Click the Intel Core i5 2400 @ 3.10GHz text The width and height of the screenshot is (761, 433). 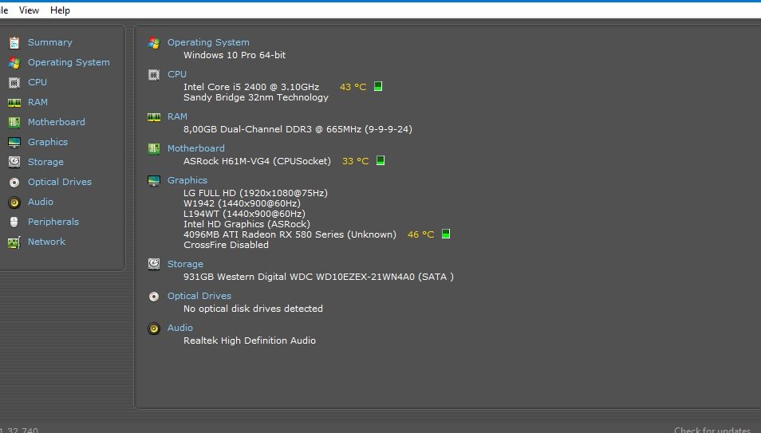[x=251, y=87]
